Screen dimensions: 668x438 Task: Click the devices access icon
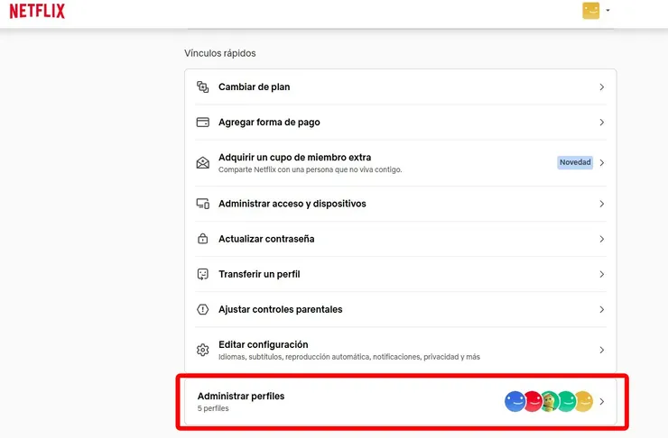pos(203,204)
